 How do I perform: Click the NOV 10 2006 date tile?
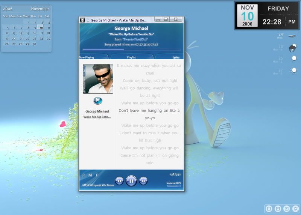pyautogui.click(x=247, y=15)
